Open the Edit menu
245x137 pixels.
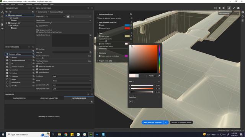pyautogui.click(x=7, y=5)
